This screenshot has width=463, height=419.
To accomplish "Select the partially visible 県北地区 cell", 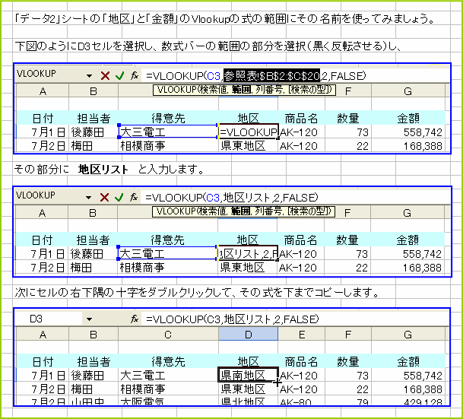I will click(x=248, y=401).
